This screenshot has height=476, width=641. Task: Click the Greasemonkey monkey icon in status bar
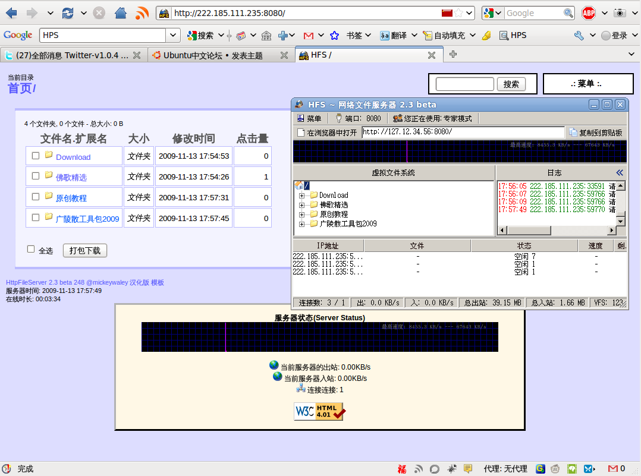pos(555,469)
